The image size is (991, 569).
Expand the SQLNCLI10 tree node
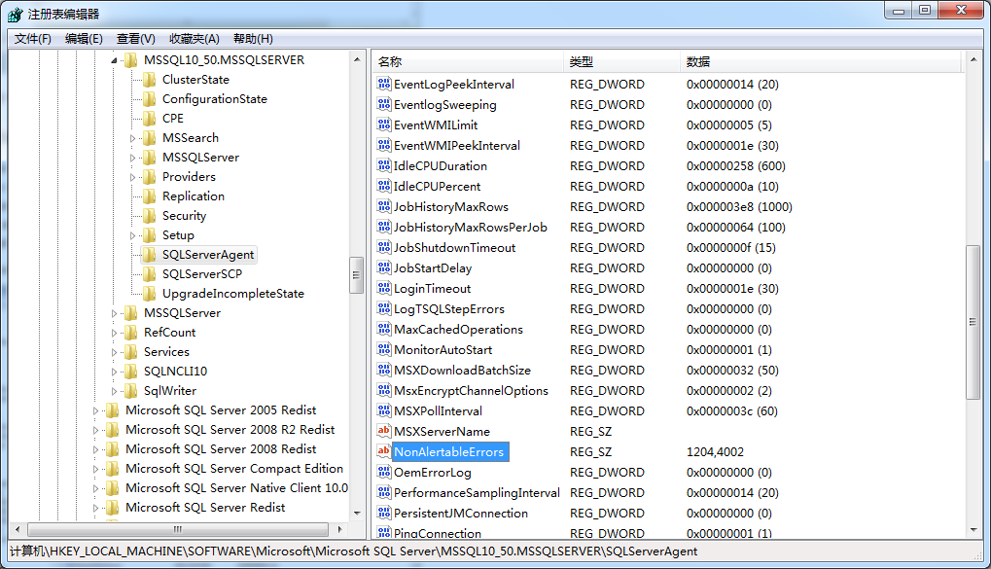tap(115, 372)
